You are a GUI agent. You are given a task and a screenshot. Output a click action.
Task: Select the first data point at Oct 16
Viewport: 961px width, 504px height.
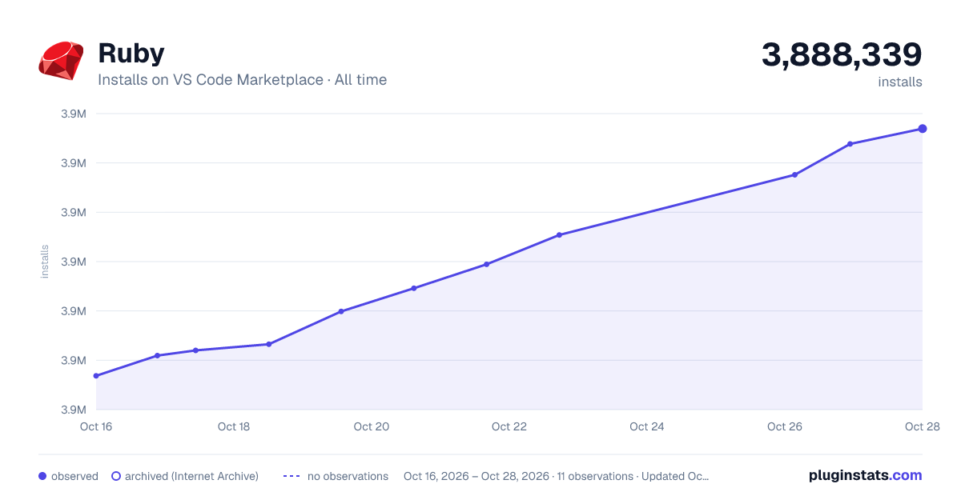tap(96, 376)
